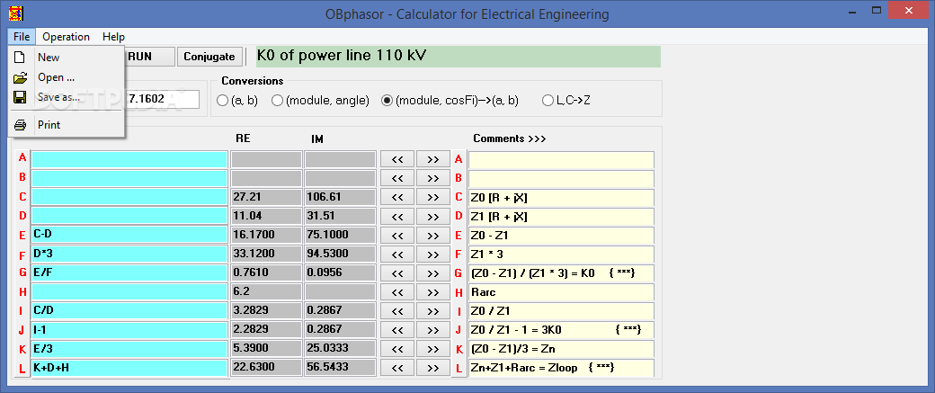Click the formula field containing E/3
The height and width of the screenshot is (393, 935).
tap(129, 349)
